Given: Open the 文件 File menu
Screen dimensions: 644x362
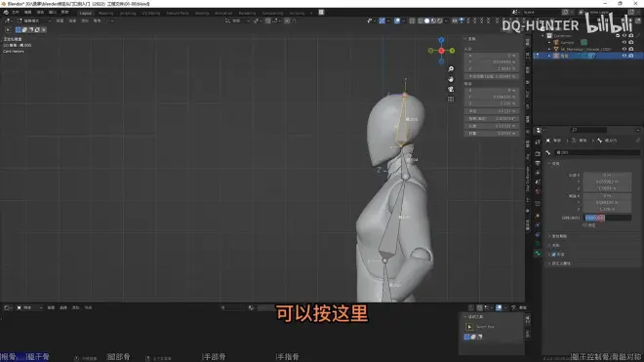Looking at the screenshot, I should point(16,13).
